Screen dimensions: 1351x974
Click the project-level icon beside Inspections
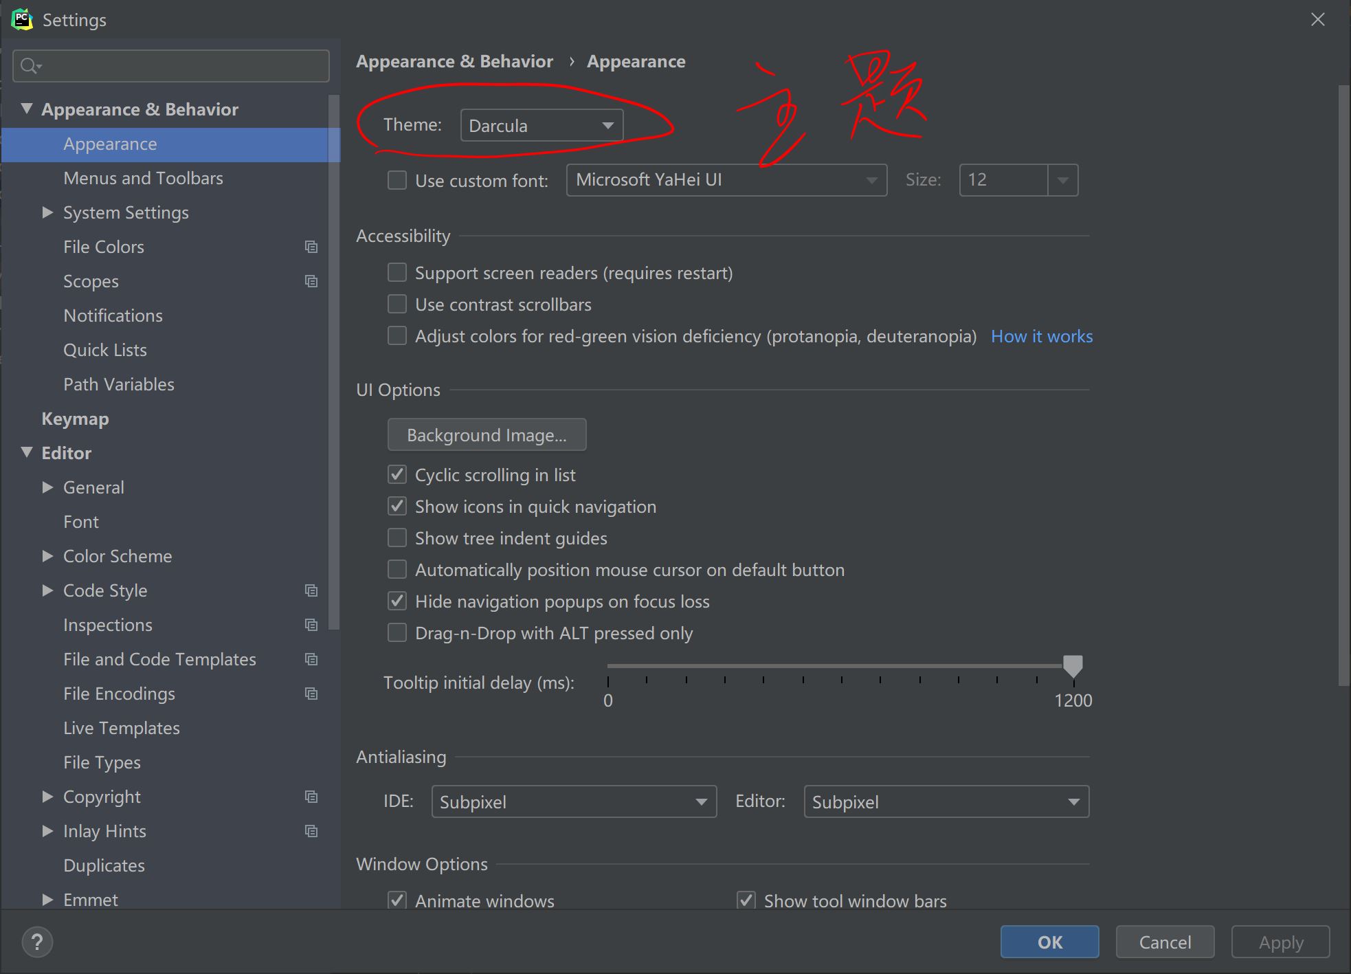pos(311,625)
